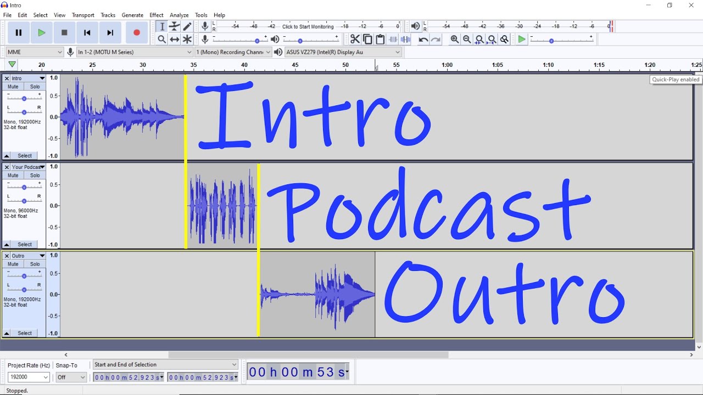Image resolution: width=703 pixels, height=395 pixels.
Task: Zoom In on the timeline
Action: tap(455, 39)
